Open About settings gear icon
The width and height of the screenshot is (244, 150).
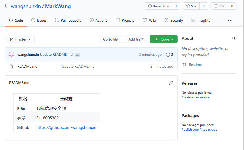pos(234,38)
